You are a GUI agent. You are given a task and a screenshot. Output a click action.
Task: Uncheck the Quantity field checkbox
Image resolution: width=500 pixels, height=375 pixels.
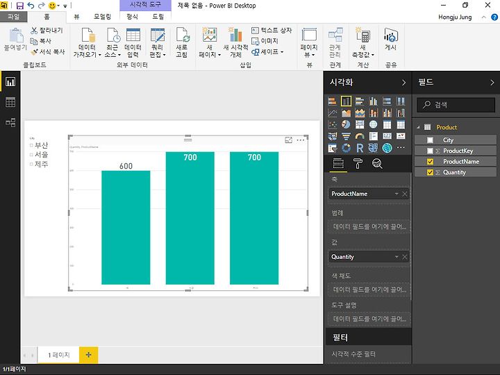pyautogui.click(x=430, y=172)
